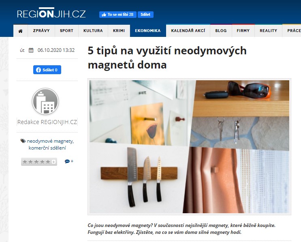Click the Sdílet button in header
This screenshot has height=242, width=301.
point(145,15)
